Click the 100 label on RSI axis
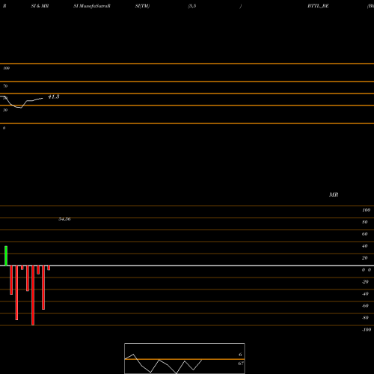The width and height of the screenshot is (374, 374). click(x=7, y=68)
